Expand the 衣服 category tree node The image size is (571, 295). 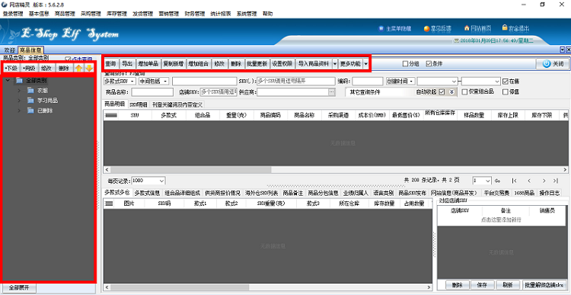(x=19, y=91)
